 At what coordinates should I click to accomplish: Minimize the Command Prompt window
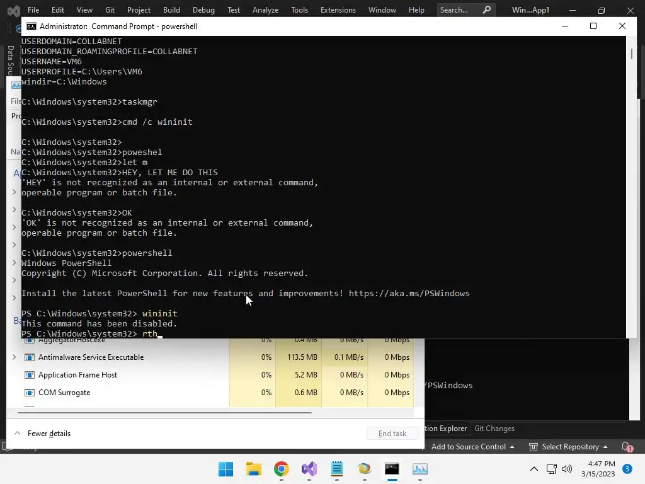565,26
